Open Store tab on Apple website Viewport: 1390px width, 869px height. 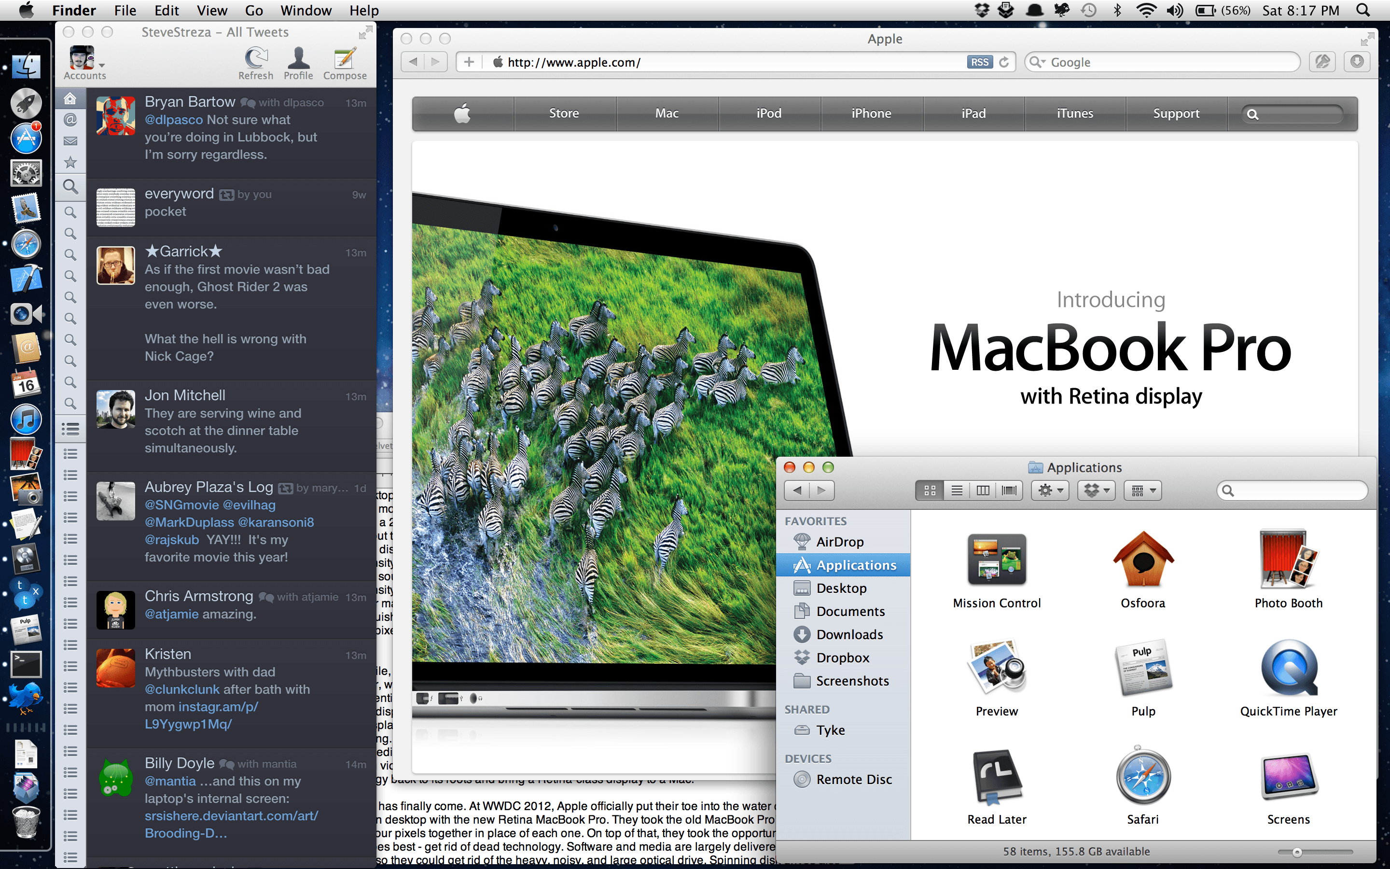tap(564, 113)
